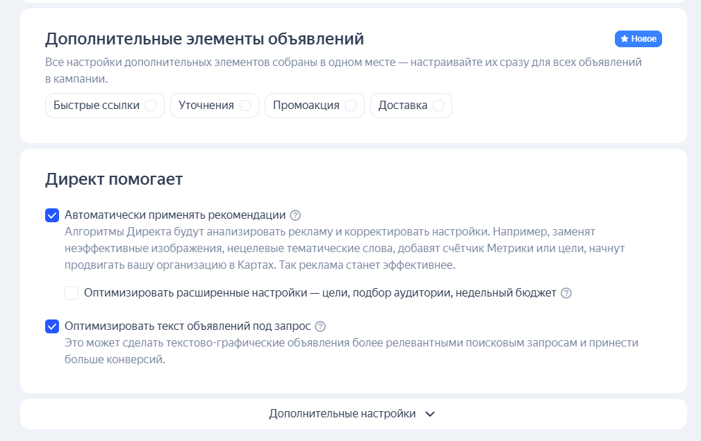
Task: Click the Дополнительные элементы объявлений heading
Action: pos(204,39)
